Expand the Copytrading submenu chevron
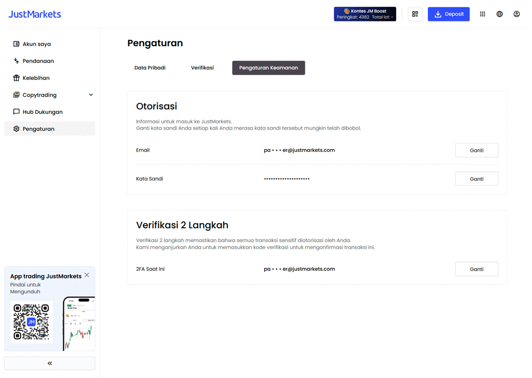The height and width of the screenshot is (378, 532). point(91,94)
